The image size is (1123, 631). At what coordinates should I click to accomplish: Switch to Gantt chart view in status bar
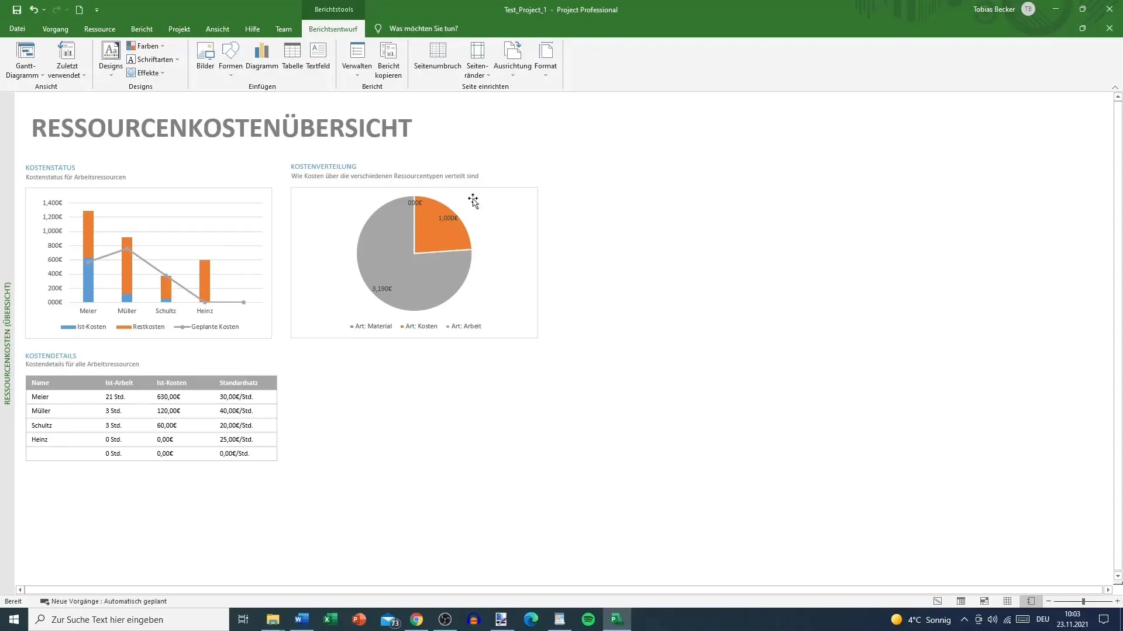tap(938, 601)
